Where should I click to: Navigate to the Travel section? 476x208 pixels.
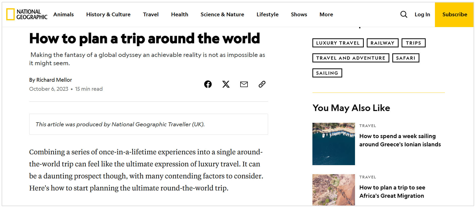pyautogui.click(x=151, y=15)
